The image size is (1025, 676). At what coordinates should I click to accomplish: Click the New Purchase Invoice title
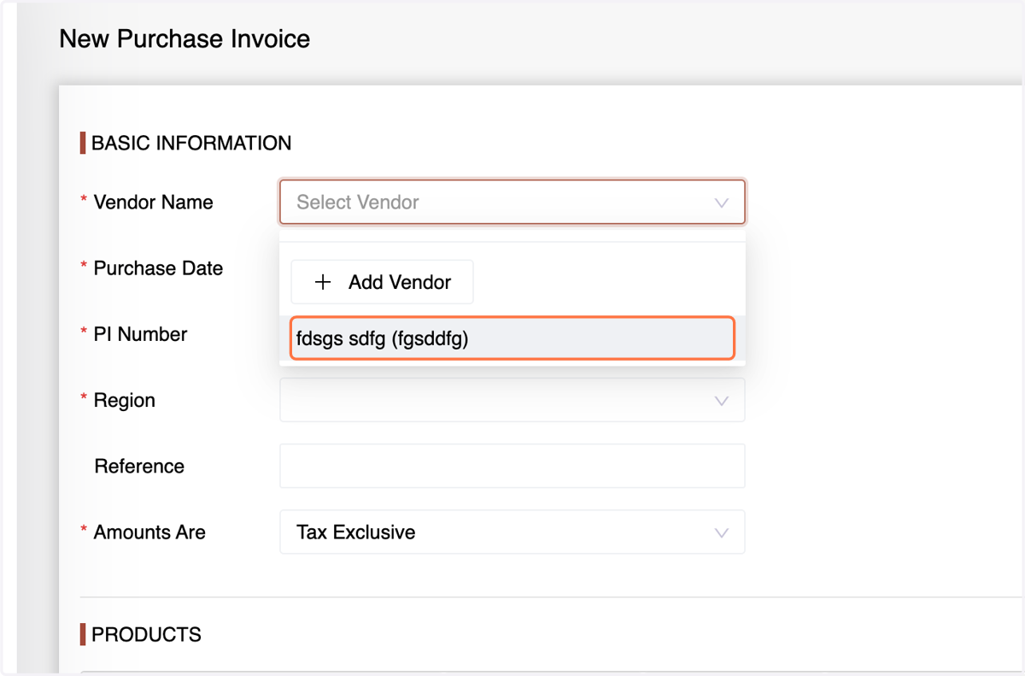(x=184, y=38)
